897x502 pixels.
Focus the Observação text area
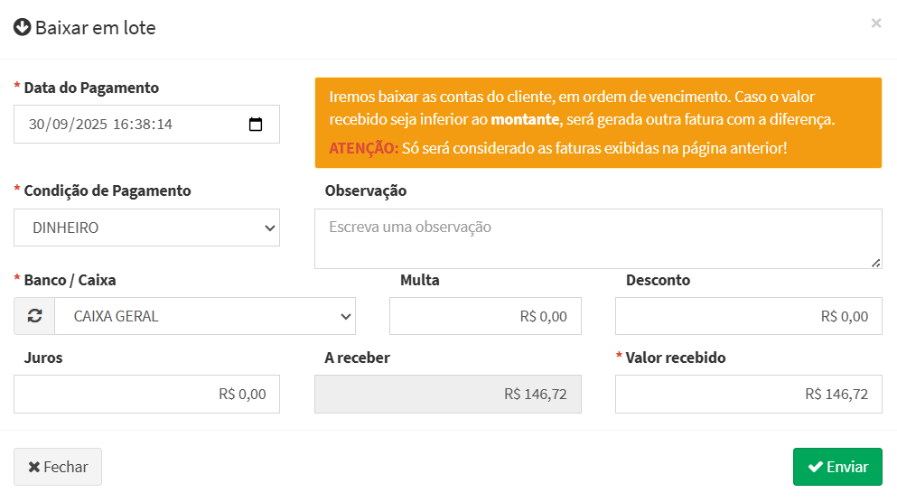pyautogui.click(x=597, y=238)
